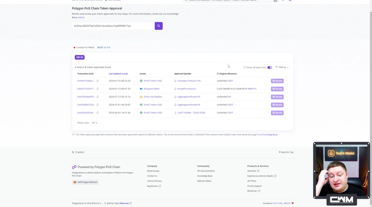Open the 0xEF100484...7E6612E0B spender link

pyautogui.click(x=191, y=113)
